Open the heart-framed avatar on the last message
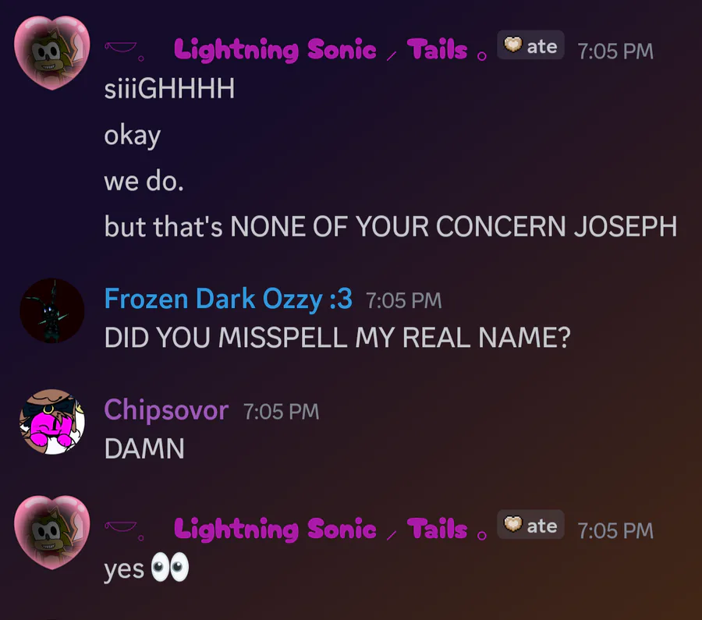702x620 pixels. pyautogui.click(x=52, y=532)
